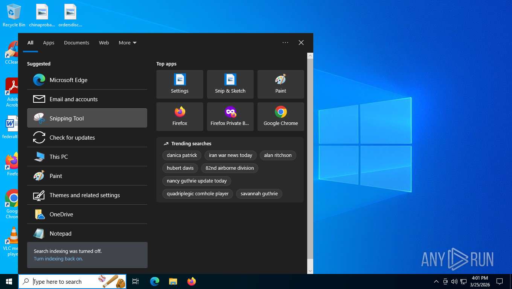The height and width of the screenshot is (289, 512).
Task: Select ordersdisc desktop file
Action: click(70, 15)
